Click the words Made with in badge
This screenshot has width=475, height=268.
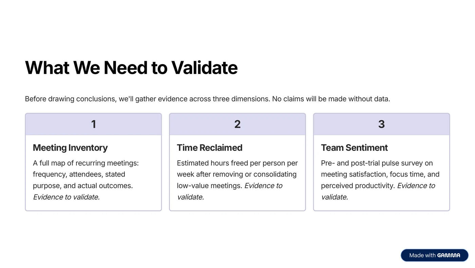click(x=422, y=255)
